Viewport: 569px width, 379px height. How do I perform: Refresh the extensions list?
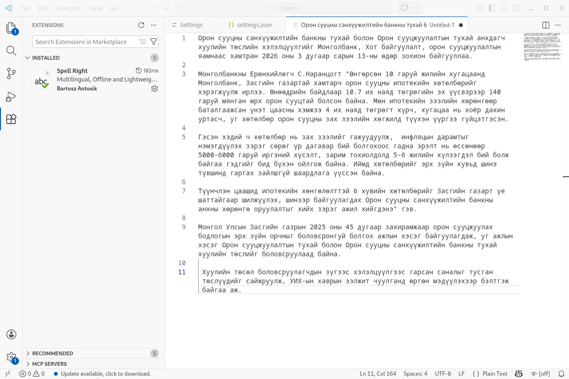point(141,25)
